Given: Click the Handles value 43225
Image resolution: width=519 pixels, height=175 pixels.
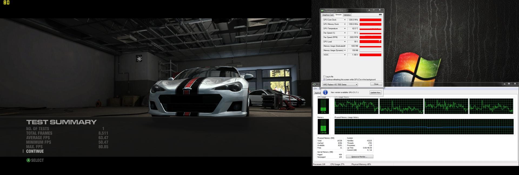Looking at the screenshot, I should 369,141.
